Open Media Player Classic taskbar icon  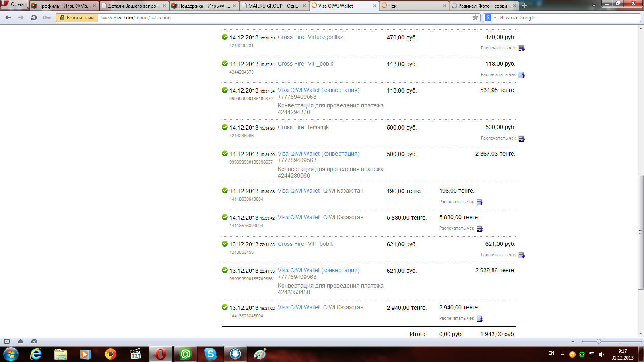click(136, 354)
